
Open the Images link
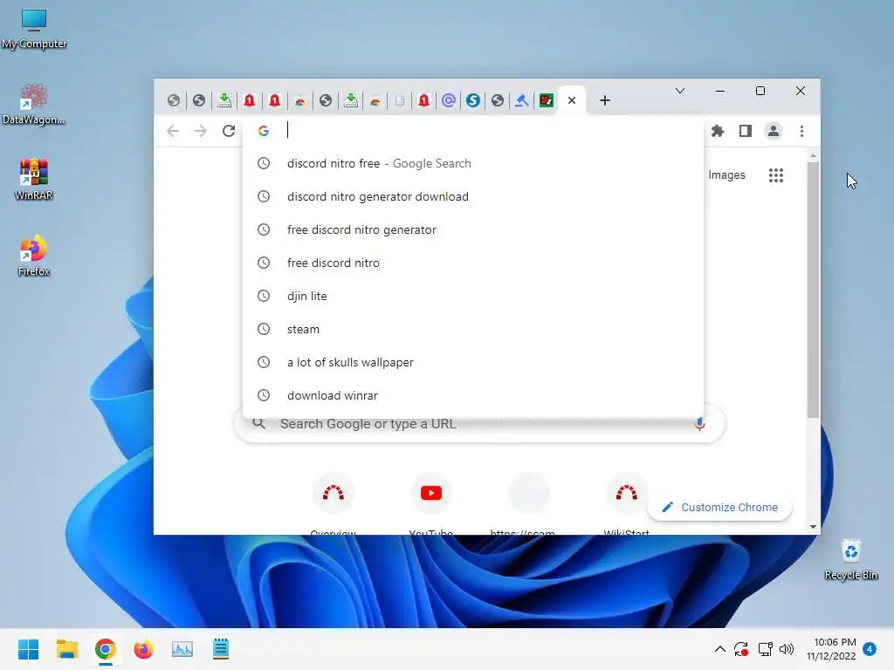[x=726, y=174]
